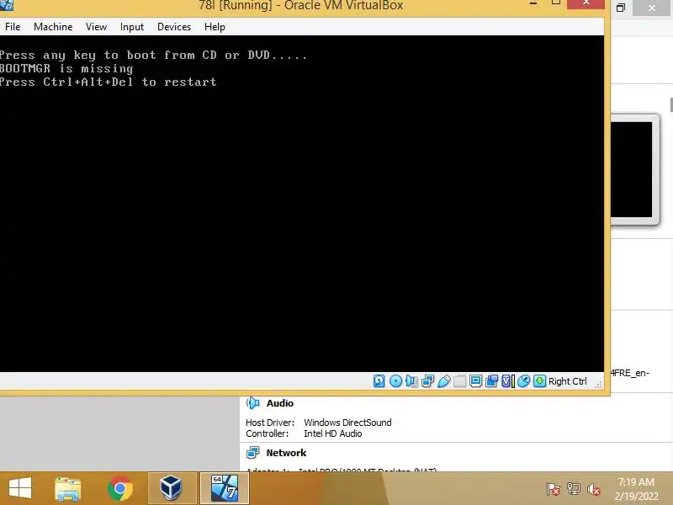The width and height of the screenshot is (673, 505).
Task: Switch to the running VM taskbar button
Action: click(225, 488)
